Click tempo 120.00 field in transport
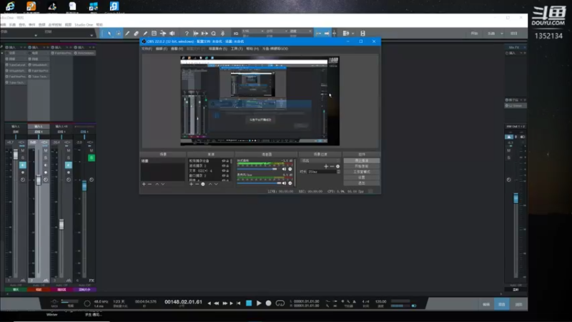The width and height of the screenshot is (572, 322). click(x=380, y=301)
